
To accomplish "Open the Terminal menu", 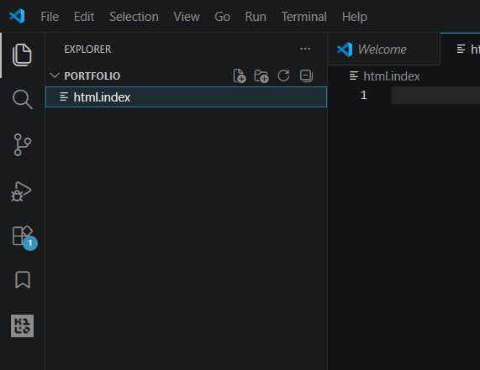I will (304, 17).
